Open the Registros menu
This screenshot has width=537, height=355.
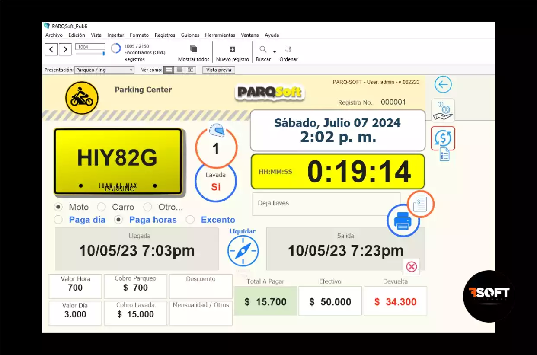pyautogui.click(x=165, y=35)
